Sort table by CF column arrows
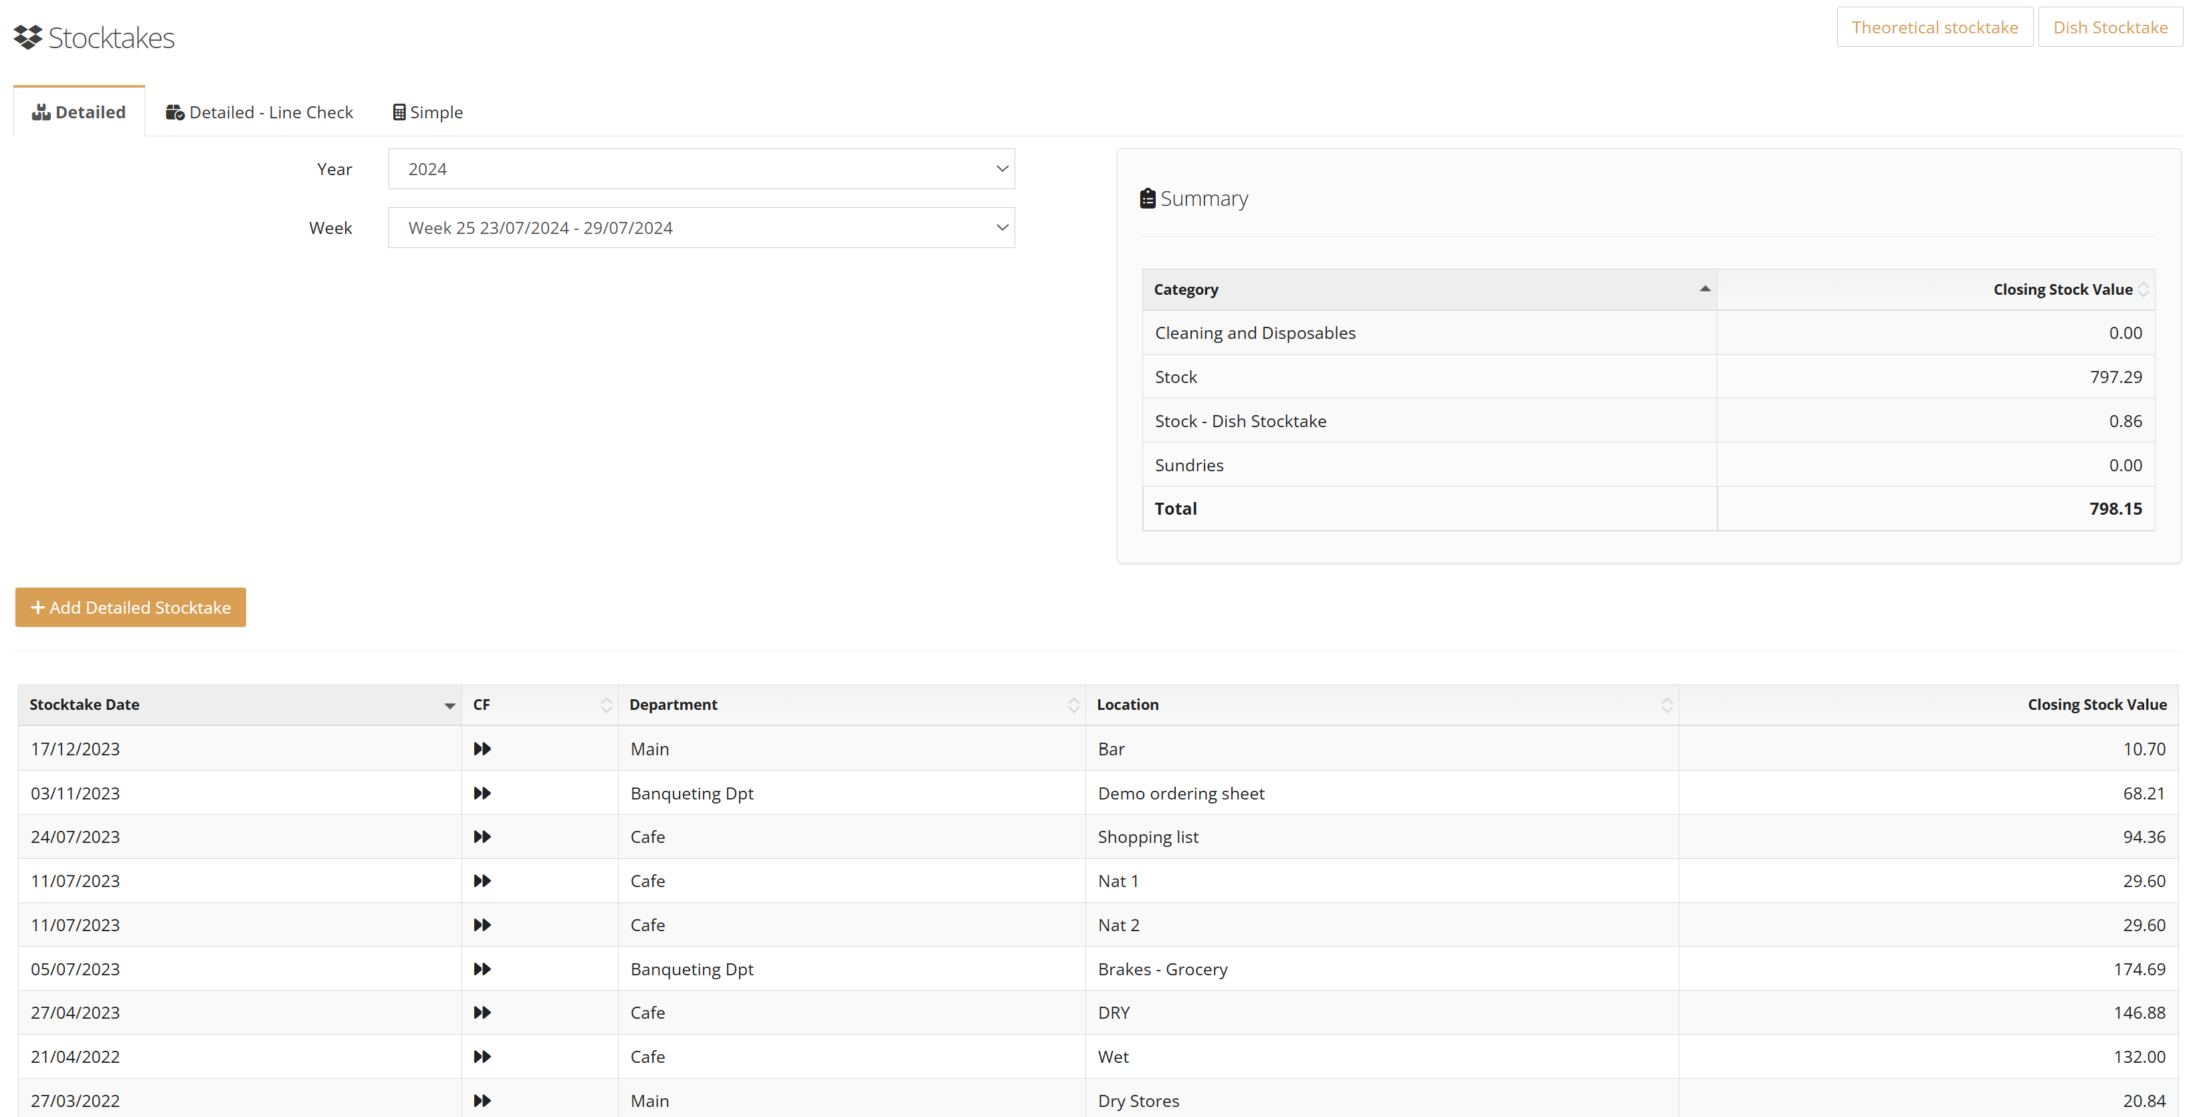Image resolution: width=2197 pixels, height=1117 pixels. pos(607,705)
